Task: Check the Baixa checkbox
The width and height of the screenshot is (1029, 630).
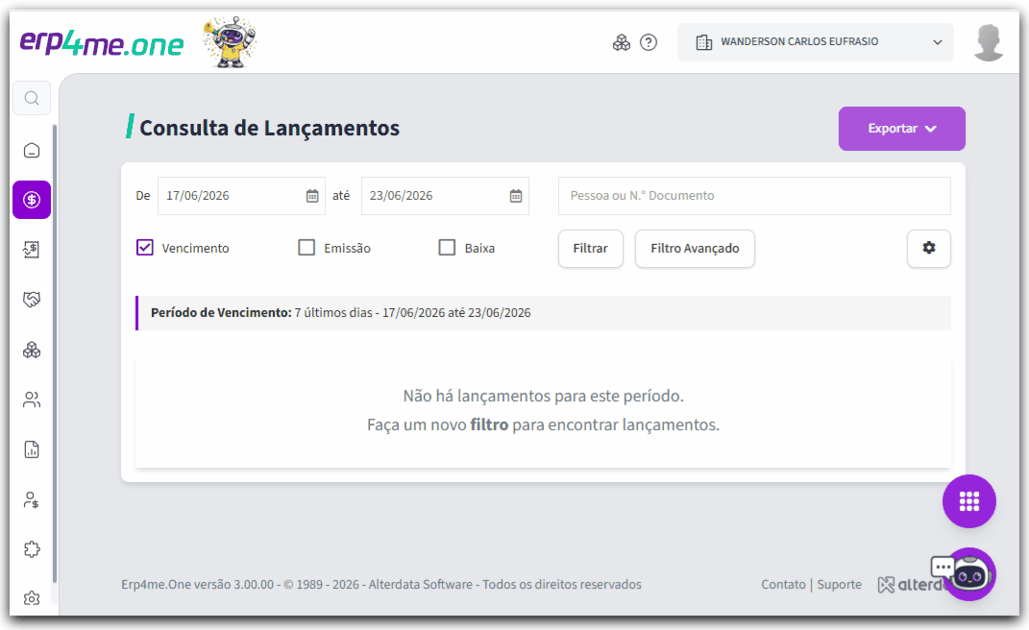Action: click(447, 248)
